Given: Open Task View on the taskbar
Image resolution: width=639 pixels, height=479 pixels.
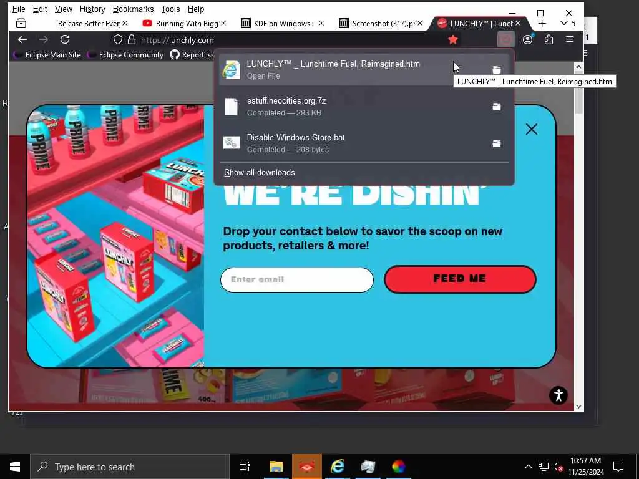Looking at the screenshot, I should pos(245,467).
